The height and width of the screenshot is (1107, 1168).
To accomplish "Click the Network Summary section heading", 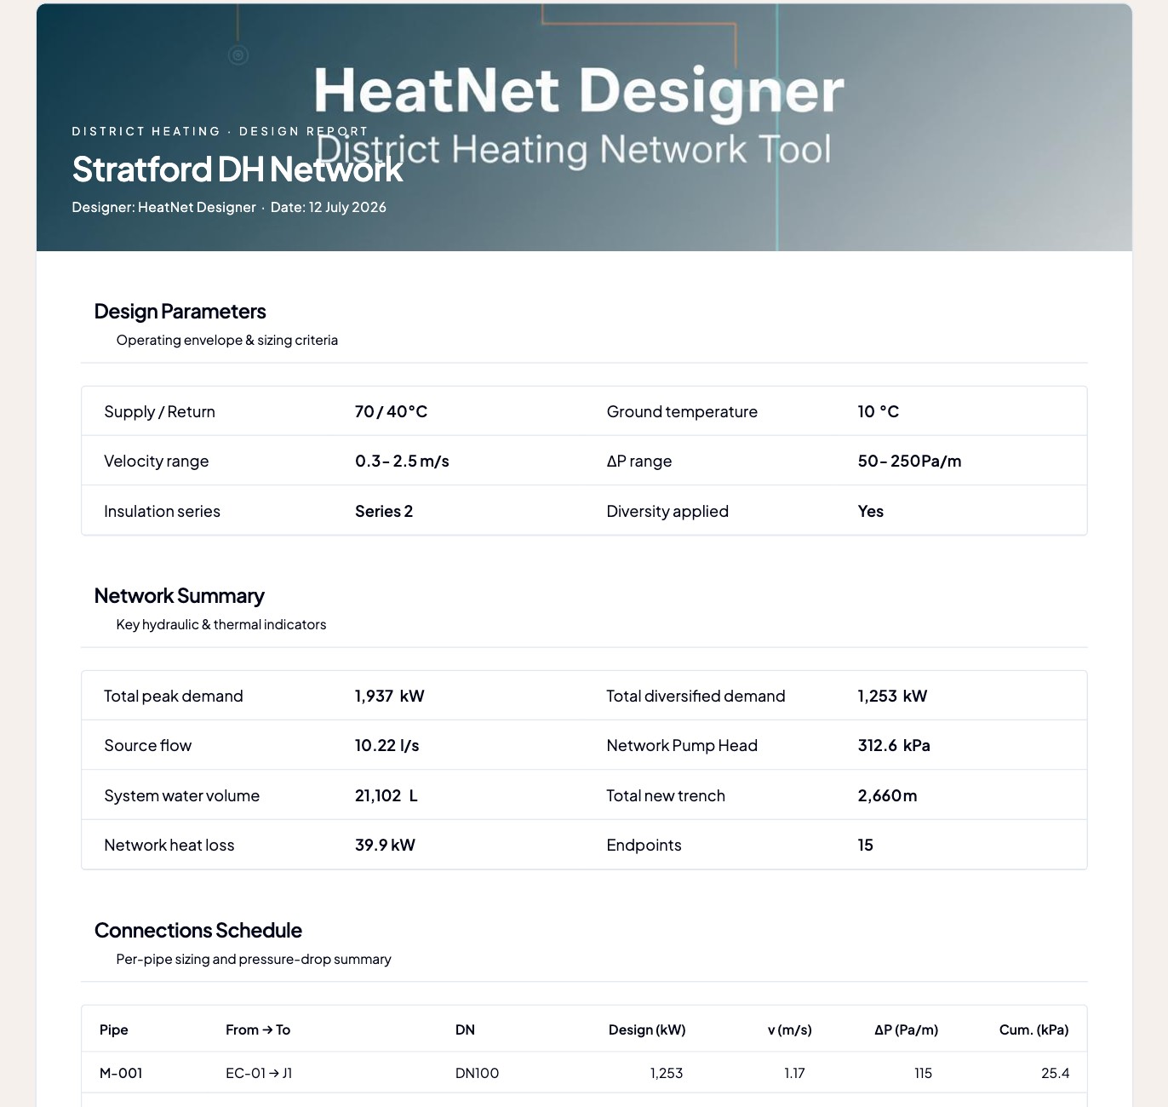I will coord(180,596).
